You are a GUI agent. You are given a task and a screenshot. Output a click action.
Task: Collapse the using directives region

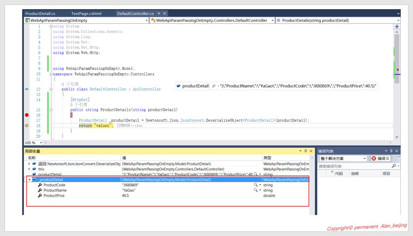tap(51, 26)
